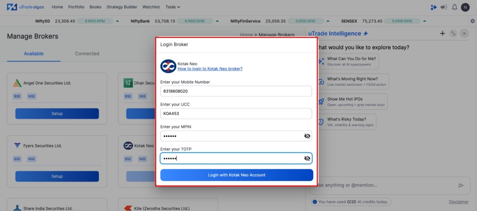Click the uTrade algos logo
Viewport: 477px width, 211px height.
pyautogui.click(x=26, y=7)
